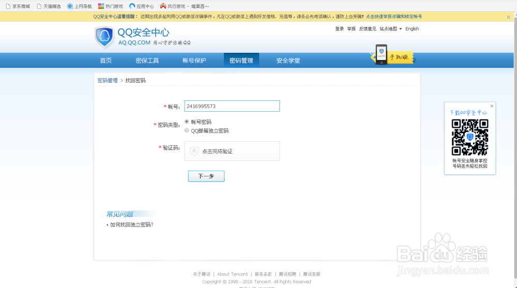Click the 下一步 button
The image size is (517, 288).
(x=206, y=176)
